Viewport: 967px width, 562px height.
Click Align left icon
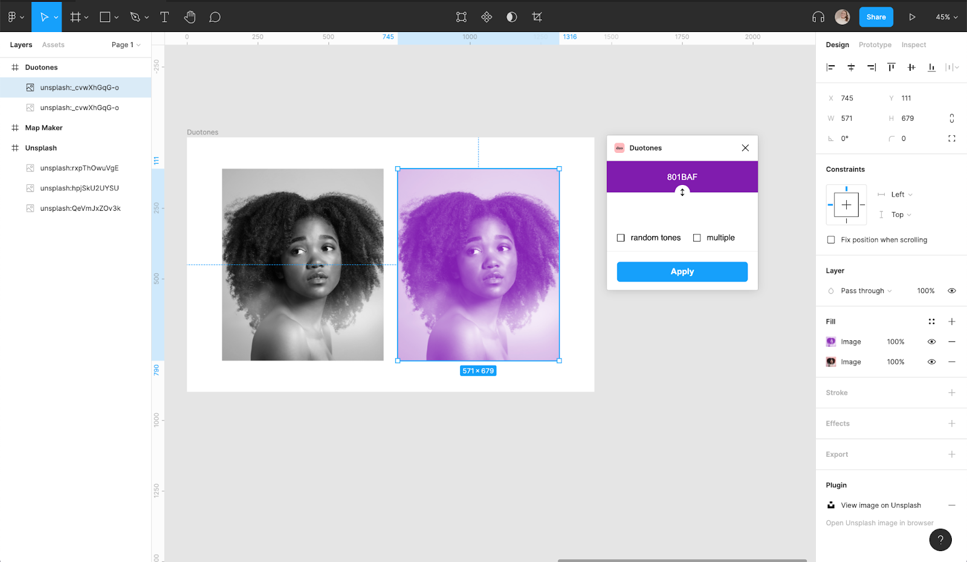830,67
